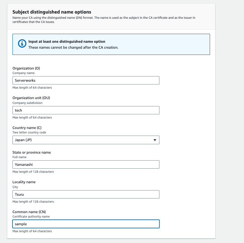Viewport: 244px width, 243px height.
Task: Open the Country name dropdown arrow
Action: (155, 140)
